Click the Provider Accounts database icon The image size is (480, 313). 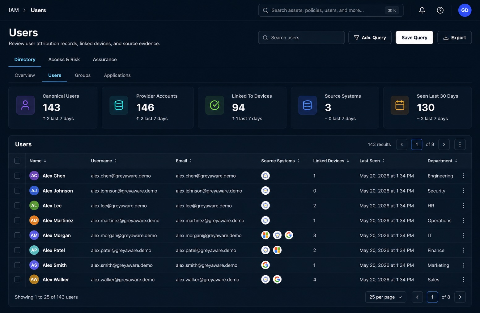(119, 105)
